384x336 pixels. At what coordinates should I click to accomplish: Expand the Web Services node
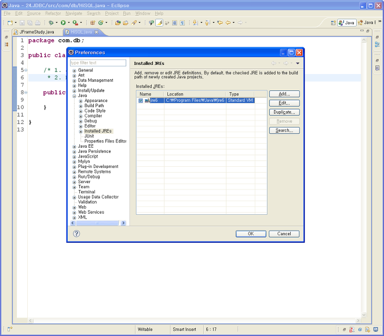pos(74,213)
